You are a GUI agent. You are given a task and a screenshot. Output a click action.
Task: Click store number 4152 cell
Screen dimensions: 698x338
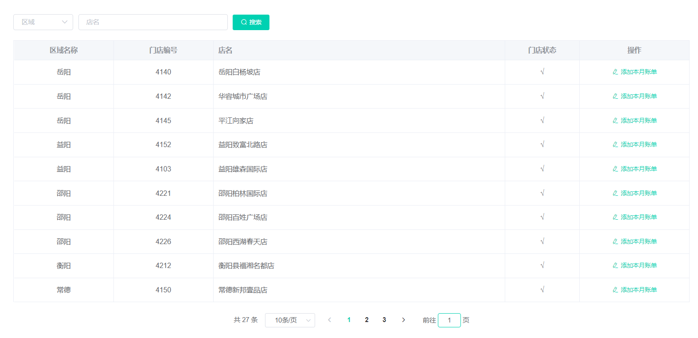tap(163, 145)
